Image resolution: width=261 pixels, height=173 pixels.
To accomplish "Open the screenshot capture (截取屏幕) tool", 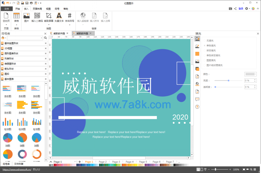I will (x=49, y=16).
